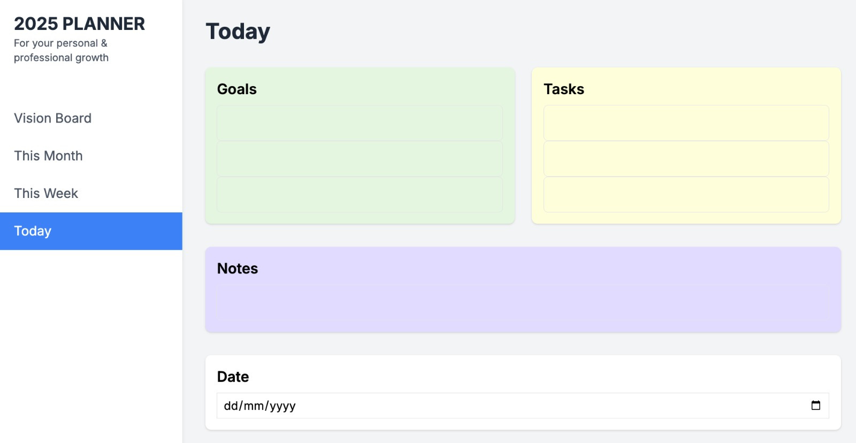Click the 2025 PLANNER title

(79, 24)
